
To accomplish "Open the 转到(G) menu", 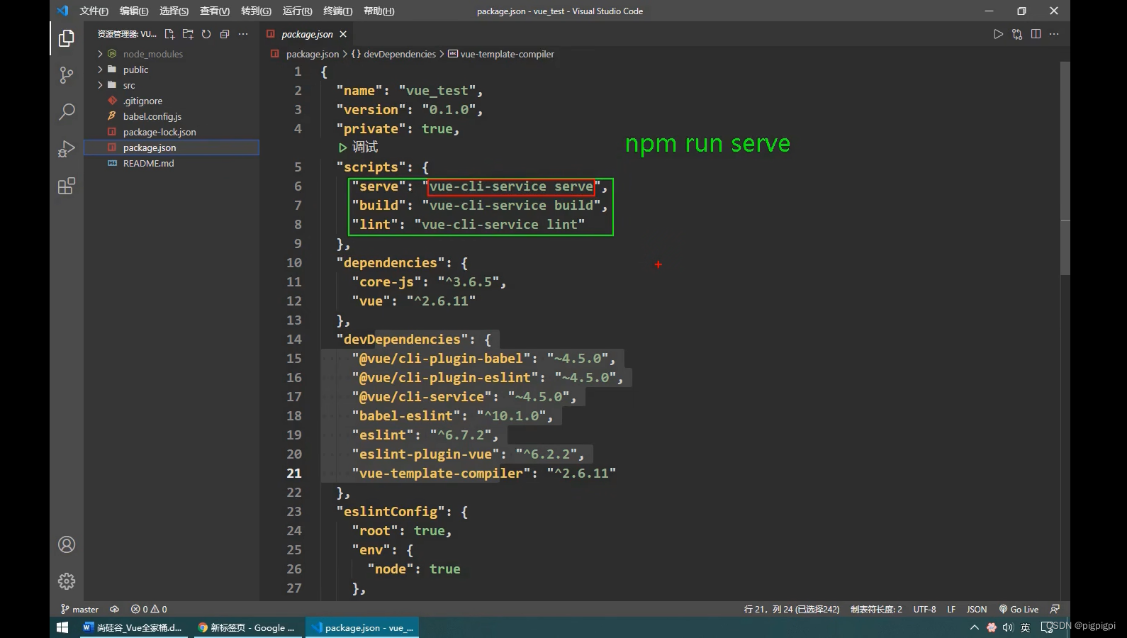I will (x=256, y=11).
